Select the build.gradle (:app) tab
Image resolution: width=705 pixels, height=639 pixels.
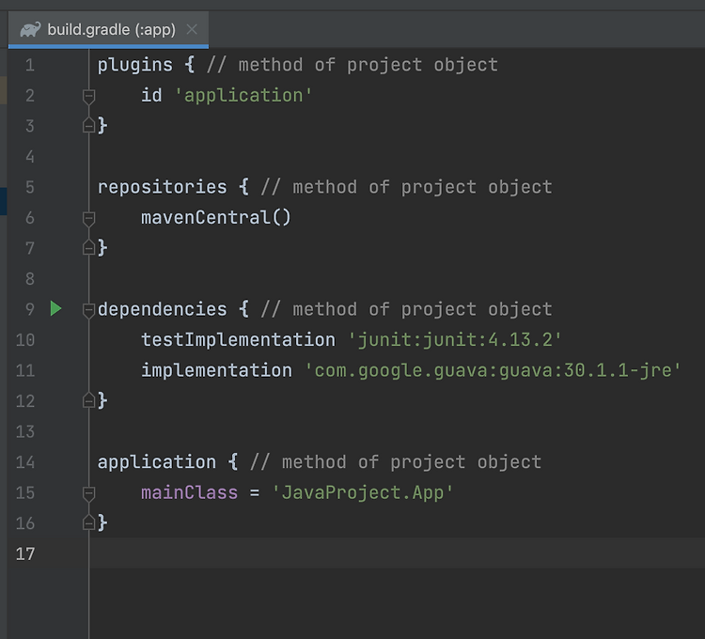(108, 30)
